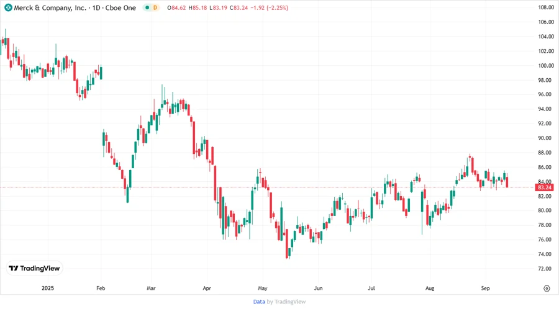Click 72.00 on the price axis
Screen dimensions: 559x309
tap(546, 269)
